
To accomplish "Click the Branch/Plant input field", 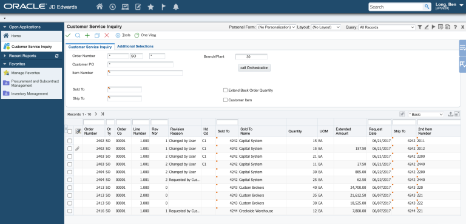I will pyautogui.click(x=251, y=56).
